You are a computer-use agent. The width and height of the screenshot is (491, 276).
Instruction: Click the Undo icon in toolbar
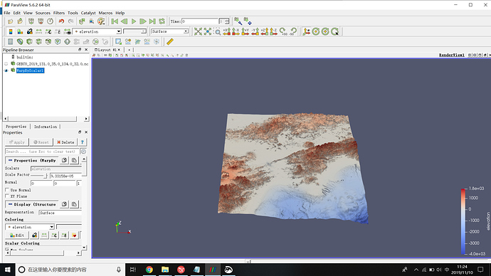click(x=61, y=21)
